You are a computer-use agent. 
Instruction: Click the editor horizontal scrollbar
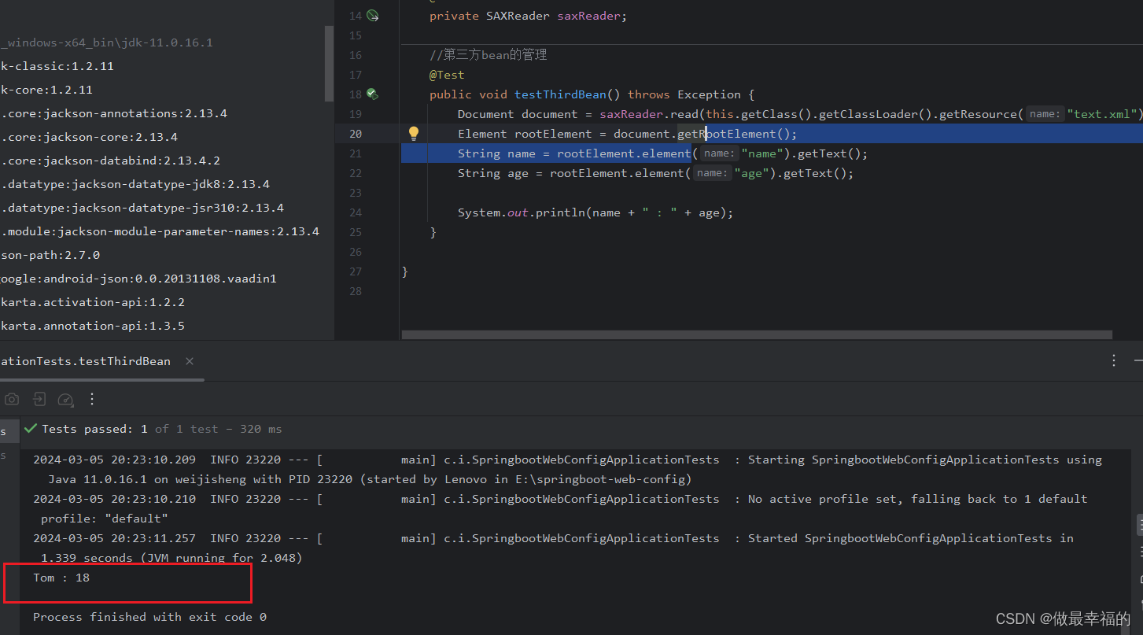[x=757, y=334]
